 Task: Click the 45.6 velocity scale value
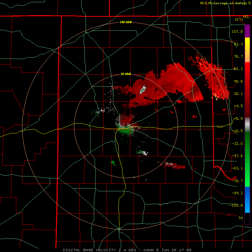[238, 81]
